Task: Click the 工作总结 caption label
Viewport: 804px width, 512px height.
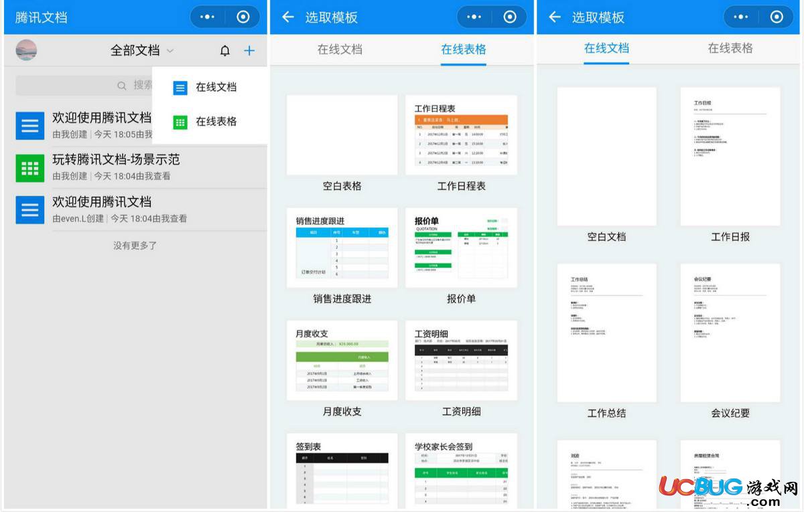Action: 606,413
